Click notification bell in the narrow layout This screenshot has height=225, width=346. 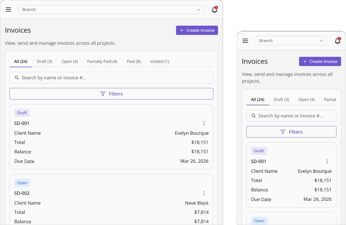coord(338,41)
